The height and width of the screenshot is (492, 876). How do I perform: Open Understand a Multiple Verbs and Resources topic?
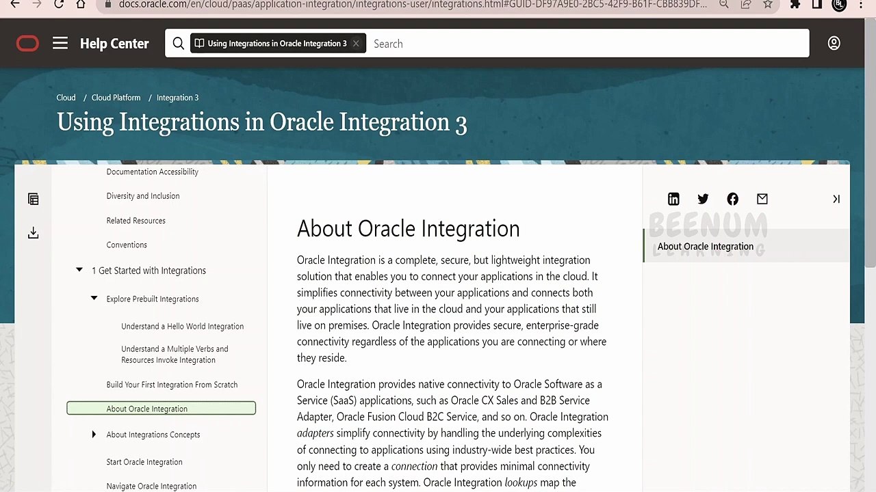coord(175,354)
